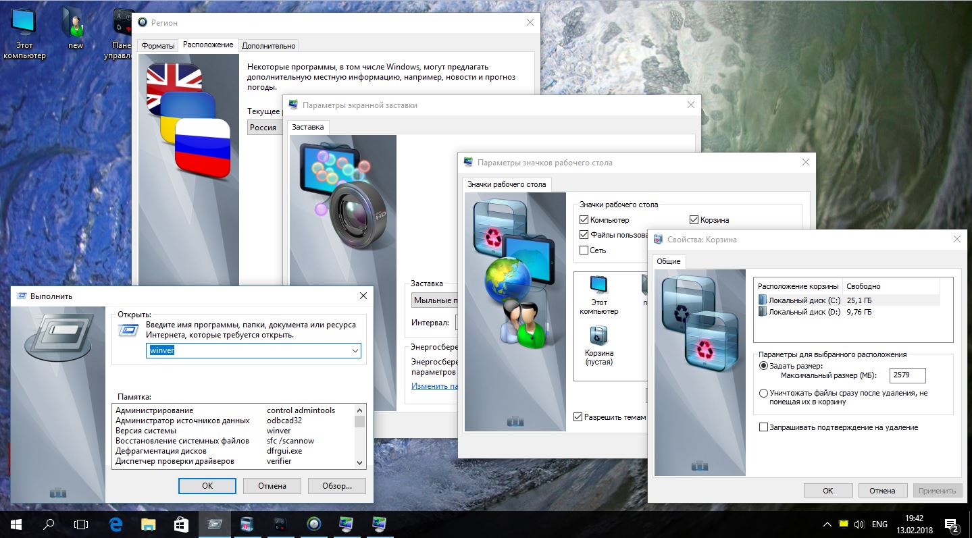Select the 'new' user folder on the desktop
Screen dimensions: 972x538
76,29
